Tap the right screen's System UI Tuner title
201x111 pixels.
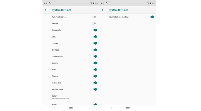tap(118, 10)
